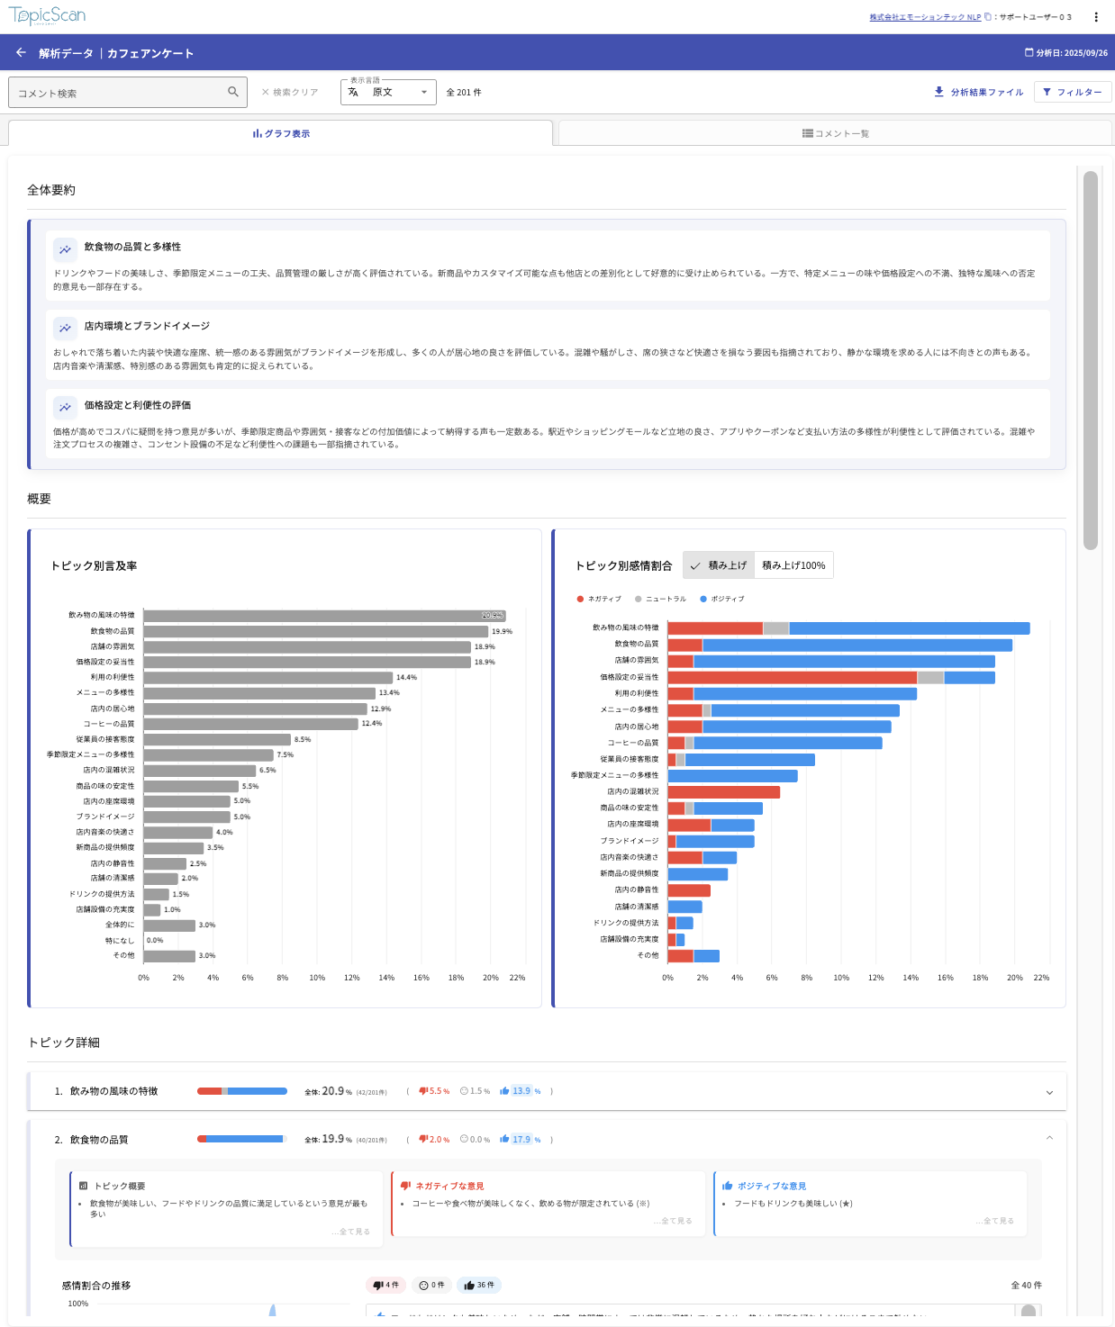Click the neutral 0件 face chip

coord(432,1286)
